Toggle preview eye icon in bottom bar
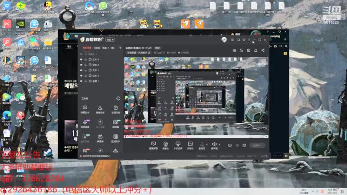Screen dimensions: 347x195 tap(237, 145)
